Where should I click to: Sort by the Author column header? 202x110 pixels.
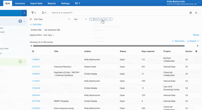coord(88,51)
